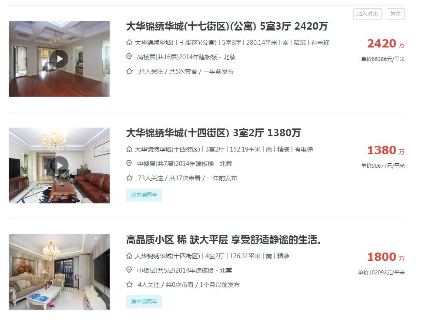
Task: Click star icon beside 73人关注
Action: tap(129, 178)
